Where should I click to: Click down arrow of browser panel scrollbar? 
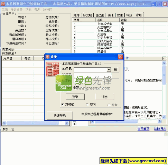164,117
